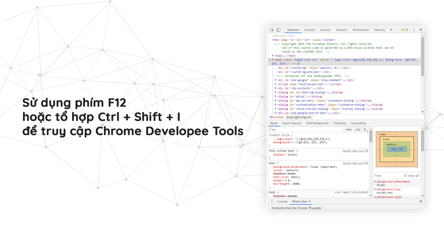Click the min-height: 100% declaration
This screenshot has width=444, height=232.
pos(286,184)
